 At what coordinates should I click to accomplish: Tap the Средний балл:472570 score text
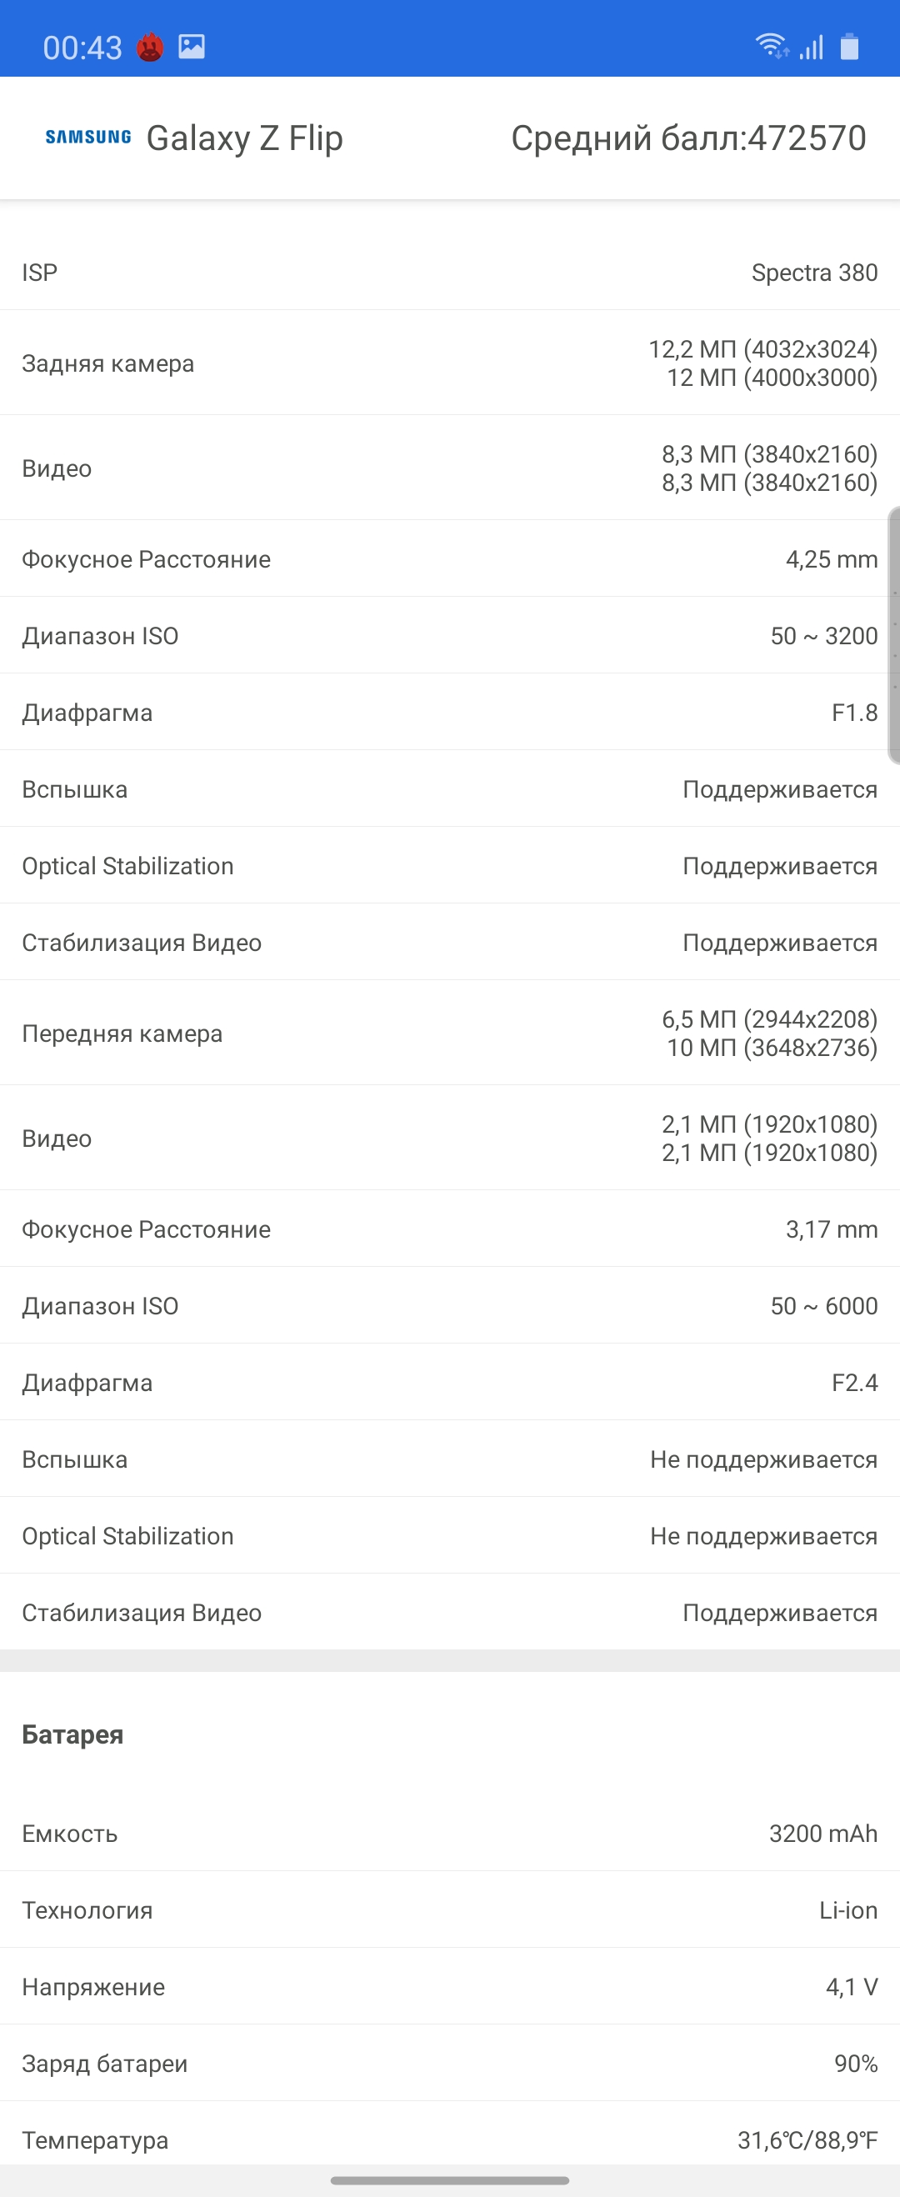tap(688, 138)
